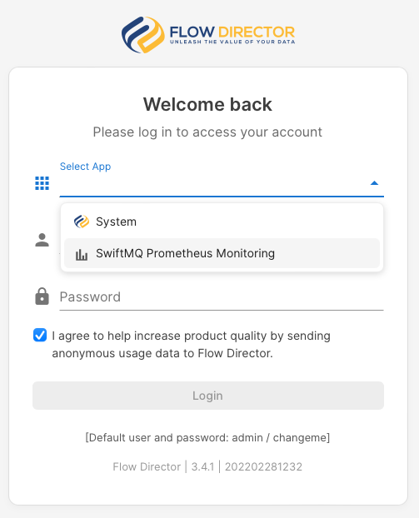The image size is (419, 518).
Task: Click the Login button
Action: coord(208,396)
